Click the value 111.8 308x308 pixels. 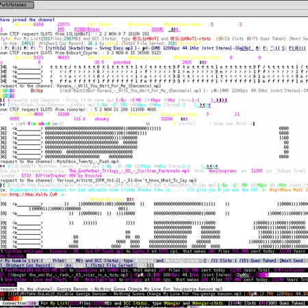(79, 119)
